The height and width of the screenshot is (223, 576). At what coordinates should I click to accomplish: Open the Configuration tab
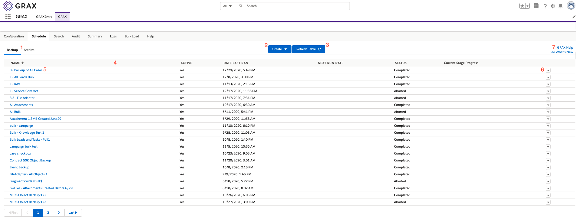coord(14,37)
